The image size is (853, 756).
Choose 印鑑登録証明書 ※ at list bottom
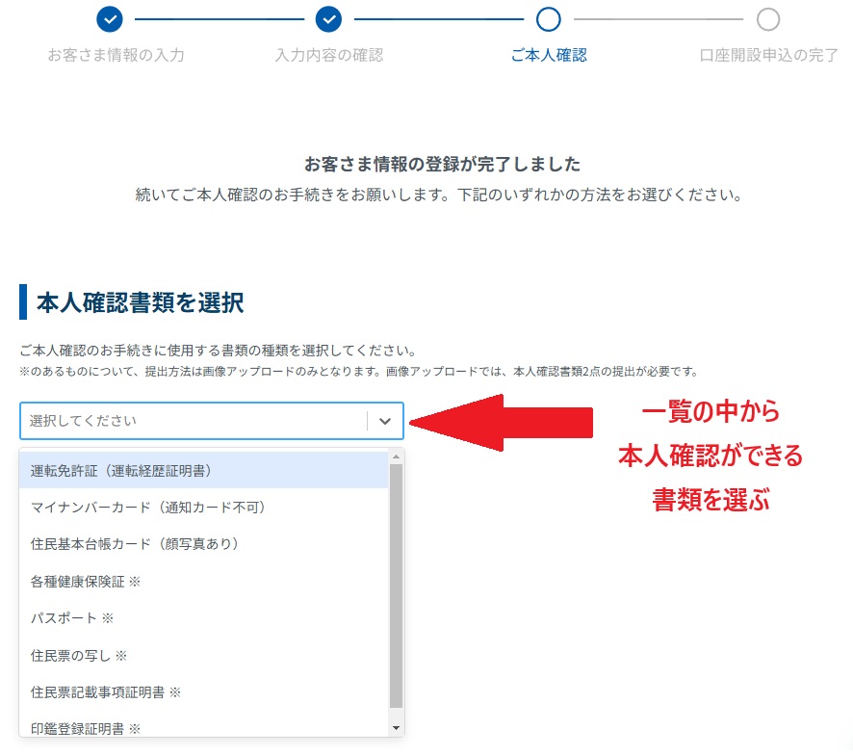(x=89, y=728)
